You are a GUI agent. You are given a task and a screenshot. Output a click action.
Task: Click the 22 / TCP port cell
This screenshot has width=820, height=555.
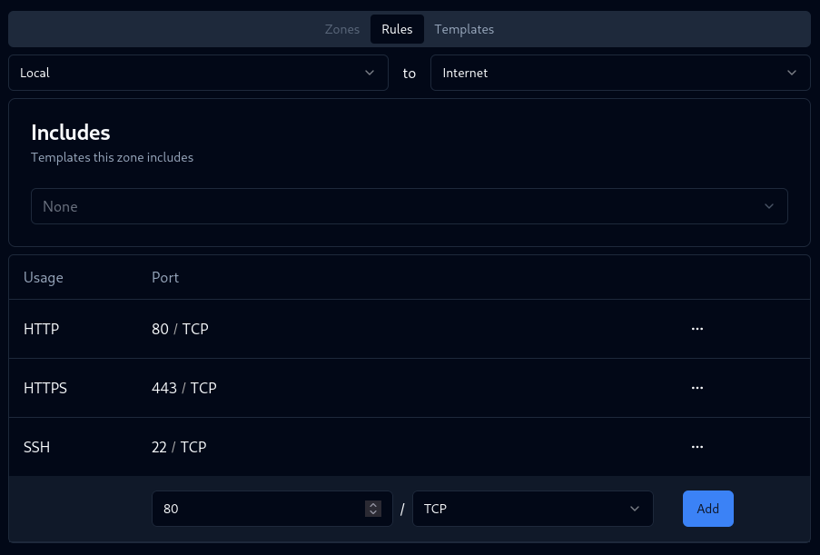(x=179, y=447)
